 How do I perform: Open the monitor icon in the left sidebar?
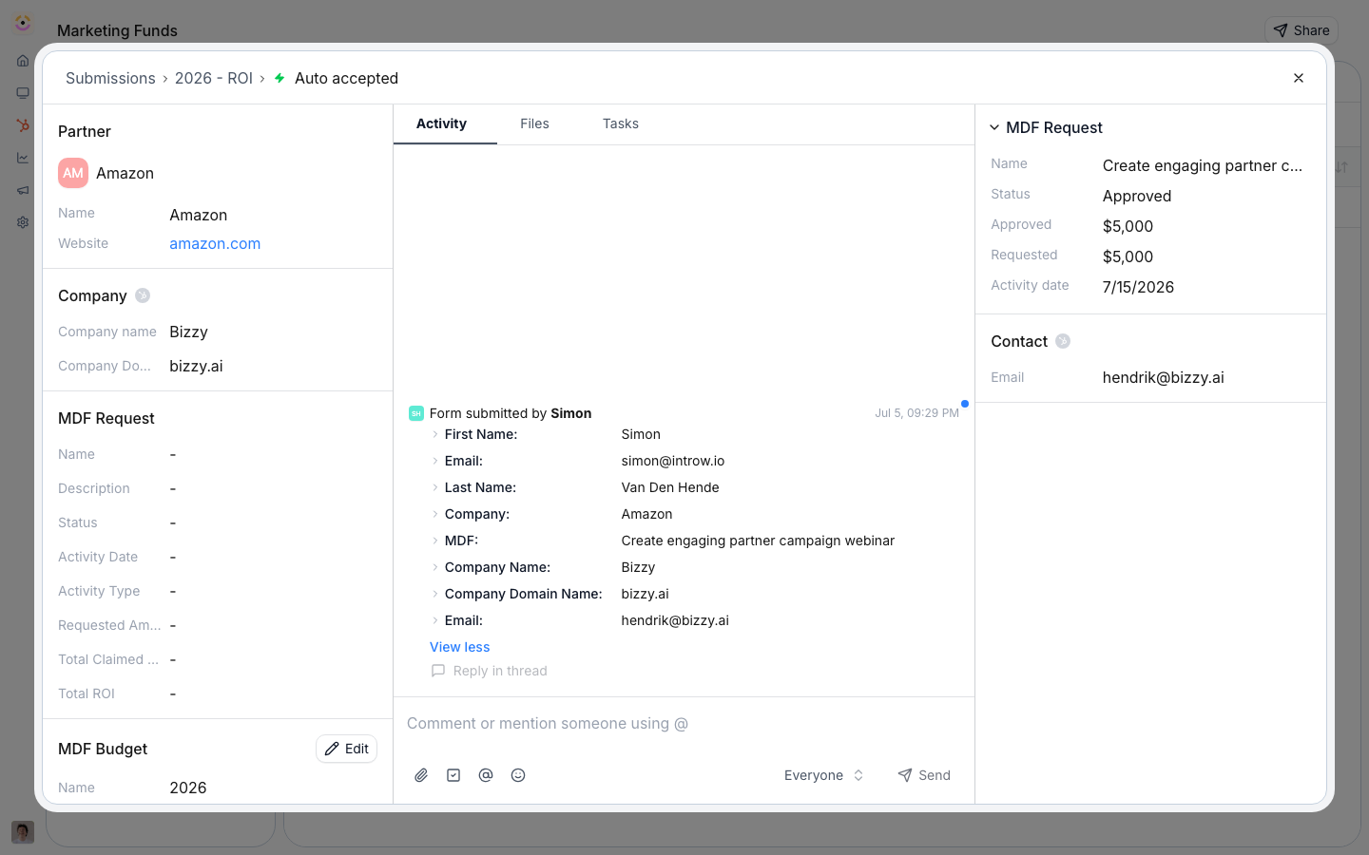pyautogui.click(x=23, y=93)
